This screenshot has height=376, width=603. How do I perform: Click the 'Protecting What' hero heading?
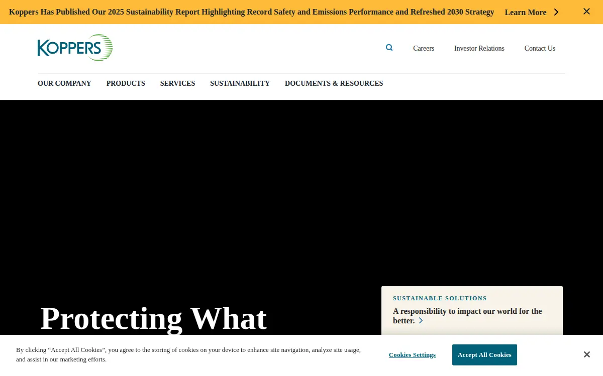pyautogui.click(x=153, y=318)
